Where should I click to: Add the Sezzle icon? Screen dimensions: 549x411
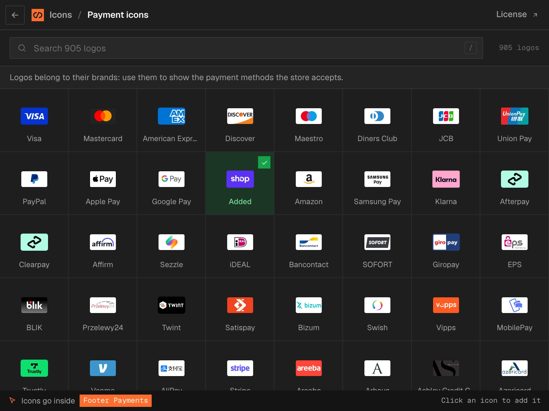172,246
